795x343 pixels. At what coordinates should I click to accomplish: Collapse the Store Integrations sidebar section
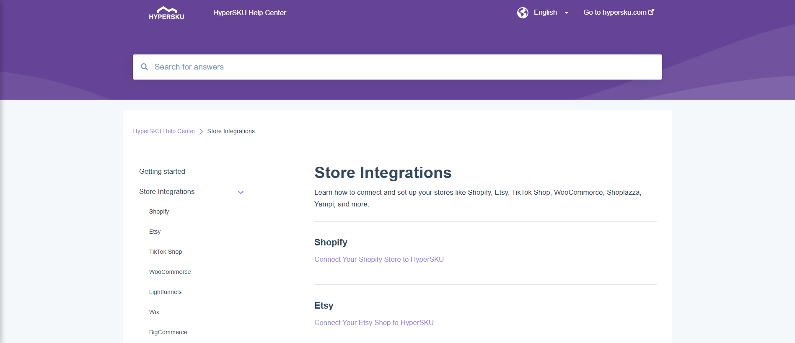pos(241,192)
